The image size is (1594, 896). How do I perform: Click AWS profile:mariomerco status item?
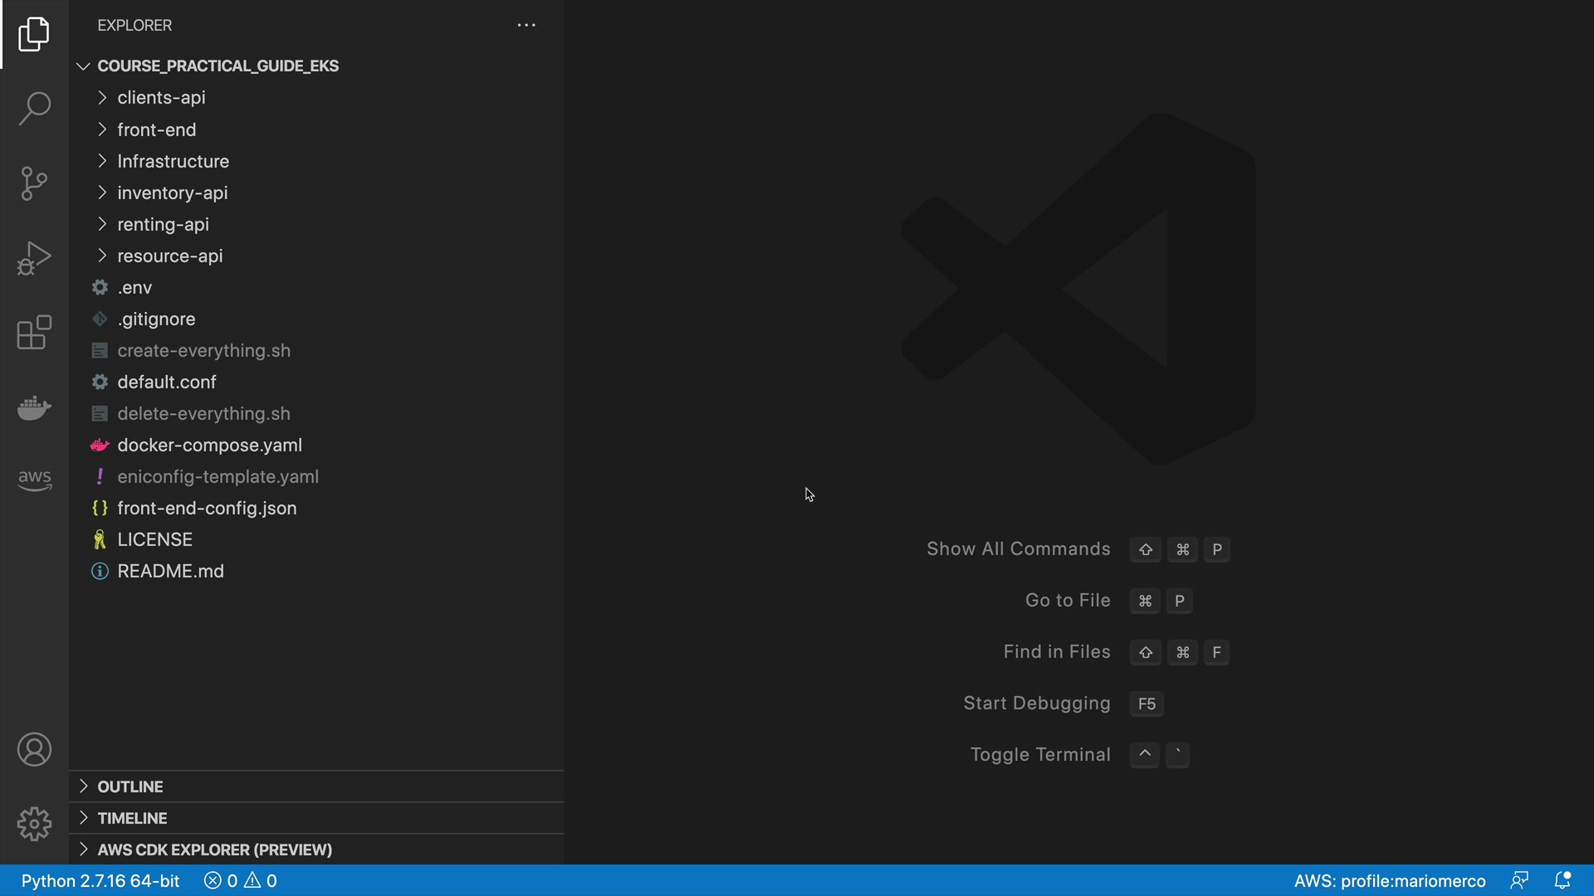1389,881
